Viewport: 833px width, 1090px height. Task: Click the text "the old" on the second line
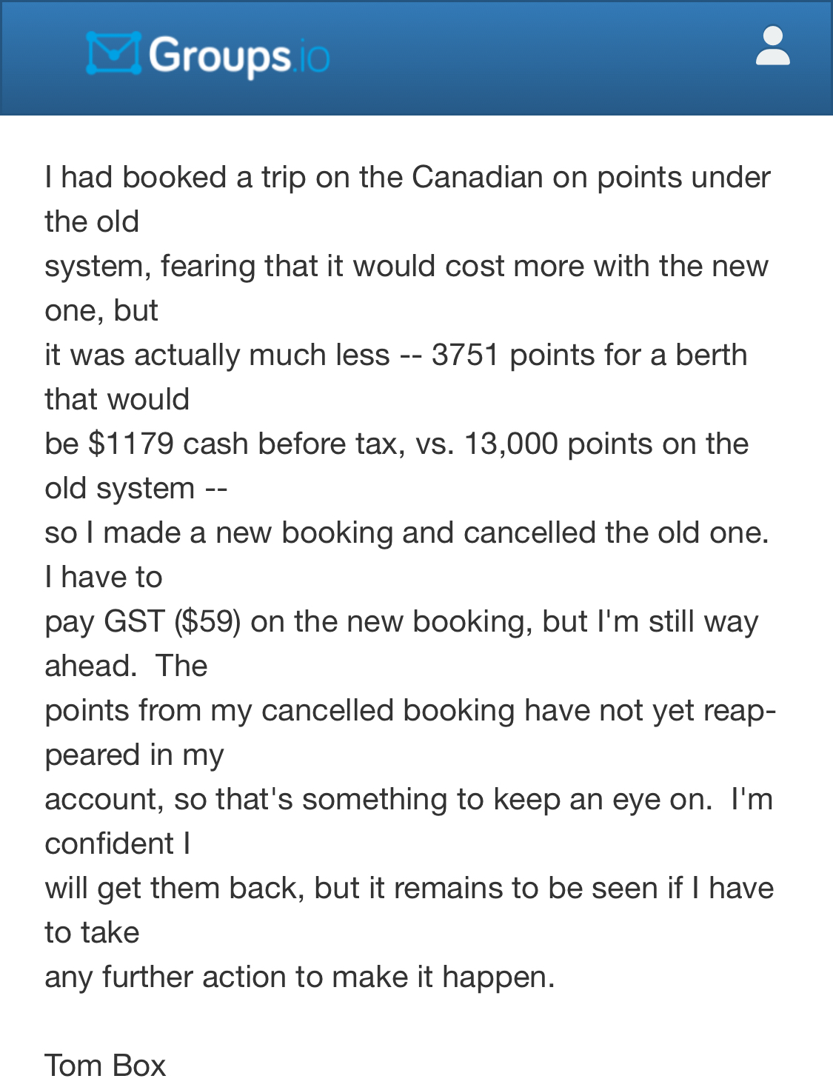point(92,222)
